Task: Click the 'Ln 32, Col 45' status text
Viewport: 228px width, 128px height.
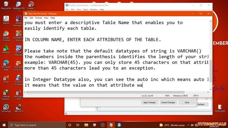Action: (x=147, y=96)
